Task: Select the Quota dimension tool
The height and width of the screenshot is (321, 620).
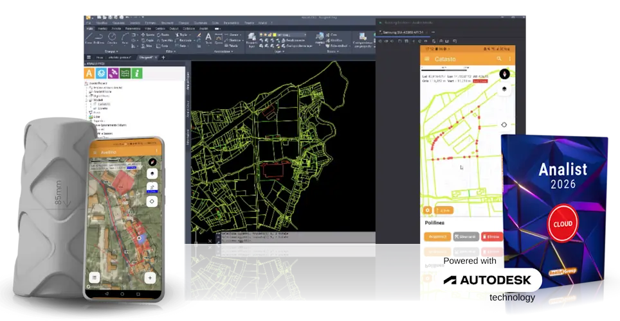Action: [x=219, y=39]
